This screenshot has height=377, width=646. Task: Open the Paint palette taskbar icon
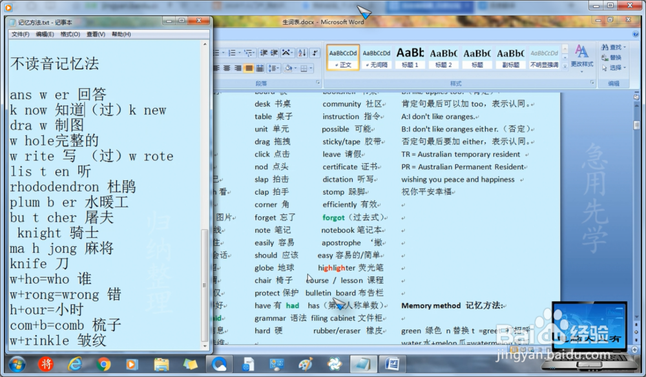(x=306, y=364)
